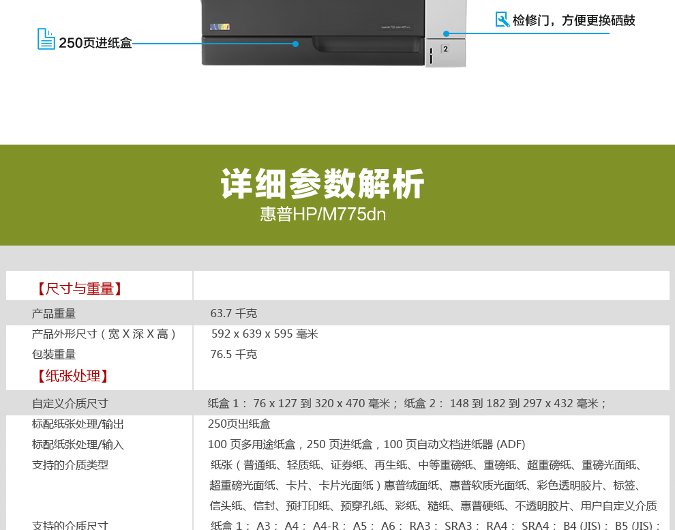The image size is (675, 530).
Task: Click the '自定义介质尺寸' row label
Action: [70, 403]
